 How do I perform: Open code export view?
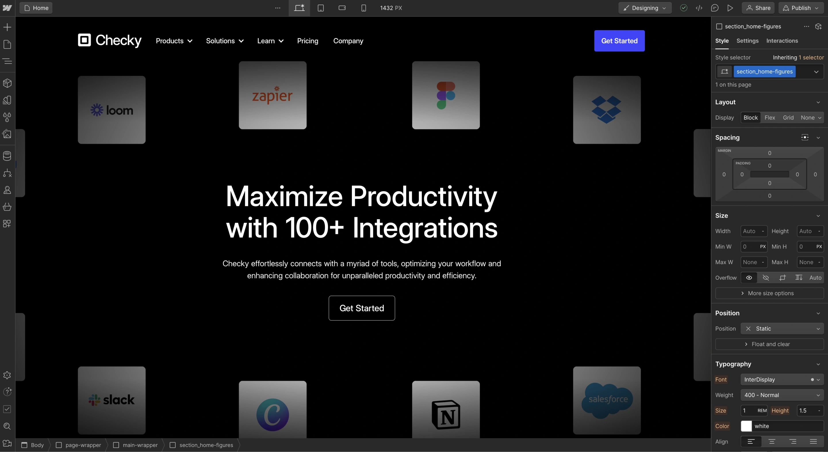699,8
